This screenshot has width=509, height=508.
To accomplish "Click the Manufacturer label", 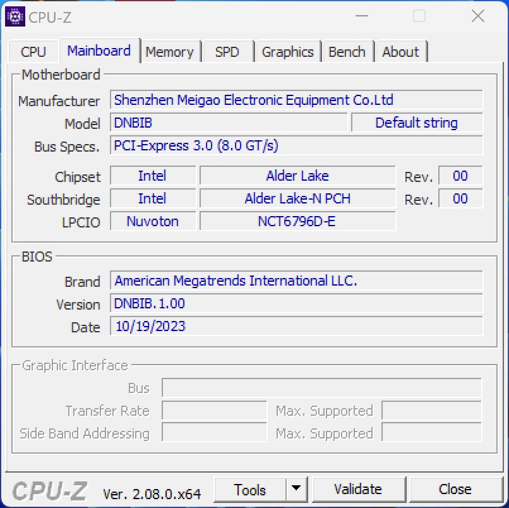I will tap(59, 101).
